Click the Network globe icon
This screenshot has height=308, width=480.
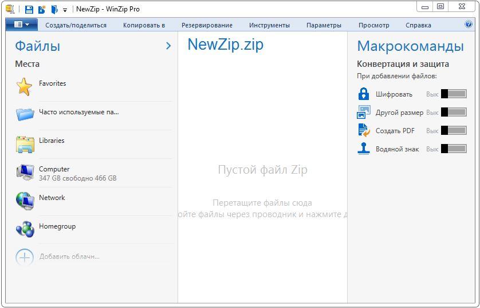pos(25,201)
